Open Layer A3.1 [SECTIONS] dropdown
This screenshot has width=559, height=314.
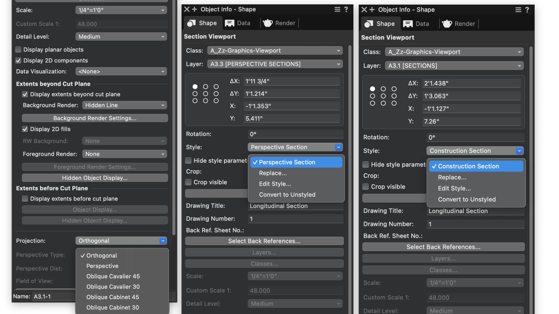[x=454, y=66]
